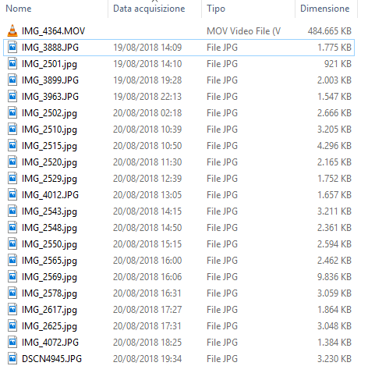Select the file name IMG_4072.JPG

tap(50, 343)
